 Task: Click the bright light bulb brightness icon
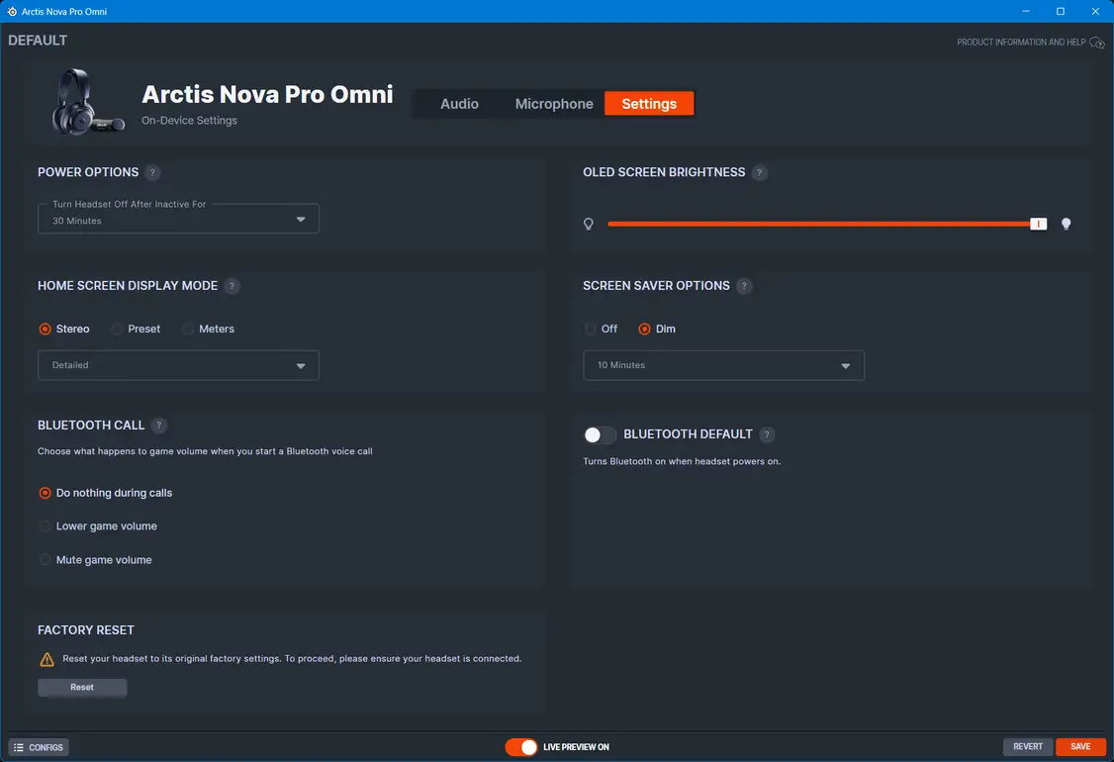tap(1066, 224)
